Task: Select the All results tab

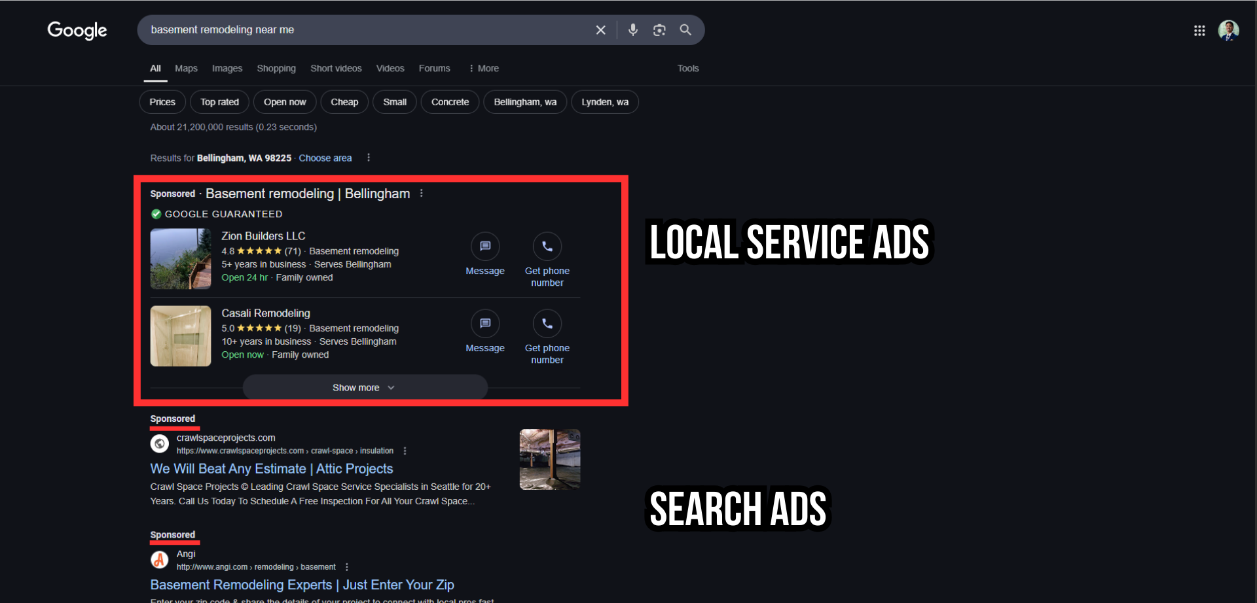Action: 155,68
